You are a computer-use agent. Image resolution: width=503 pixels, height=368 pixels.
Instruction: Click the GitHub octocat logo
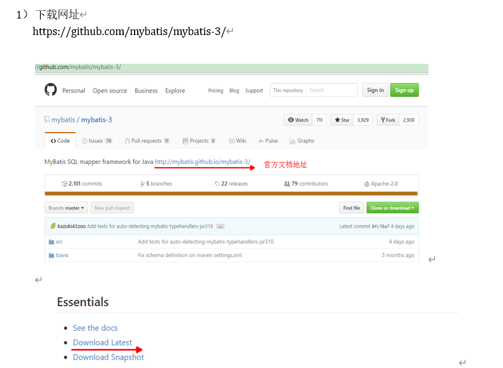click(51, 89)
